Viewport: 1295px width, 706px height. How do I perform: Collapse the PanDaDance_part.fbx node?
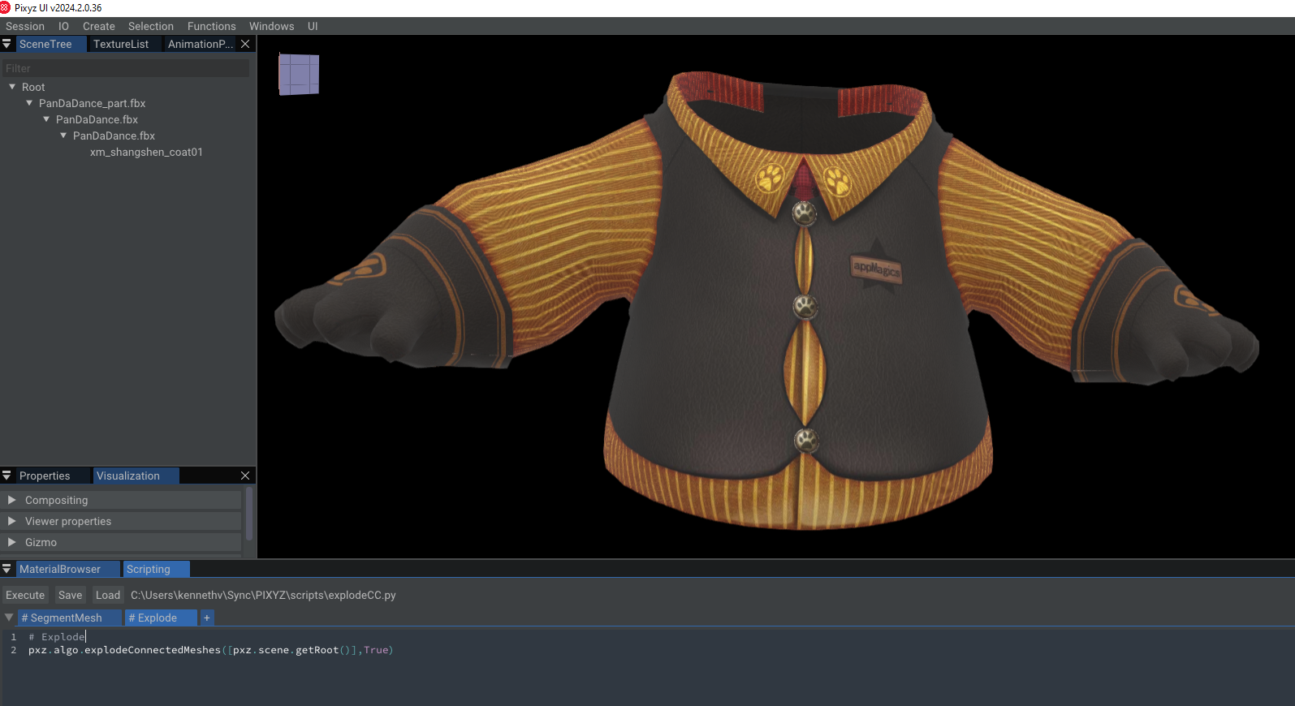[29, 103]
